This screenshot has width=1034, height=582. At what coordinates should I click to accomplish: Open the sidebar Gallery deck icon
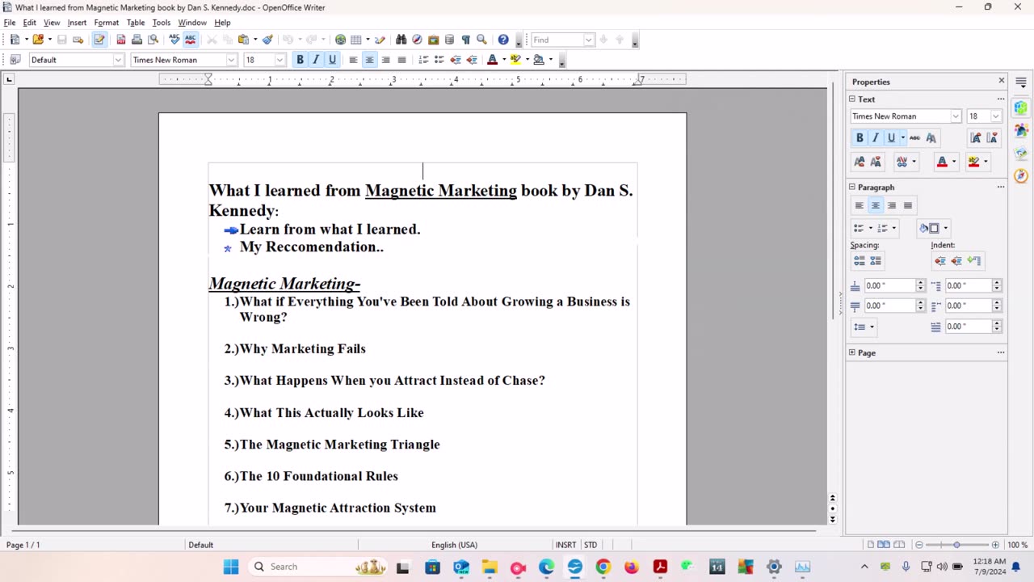[1021, 153]
